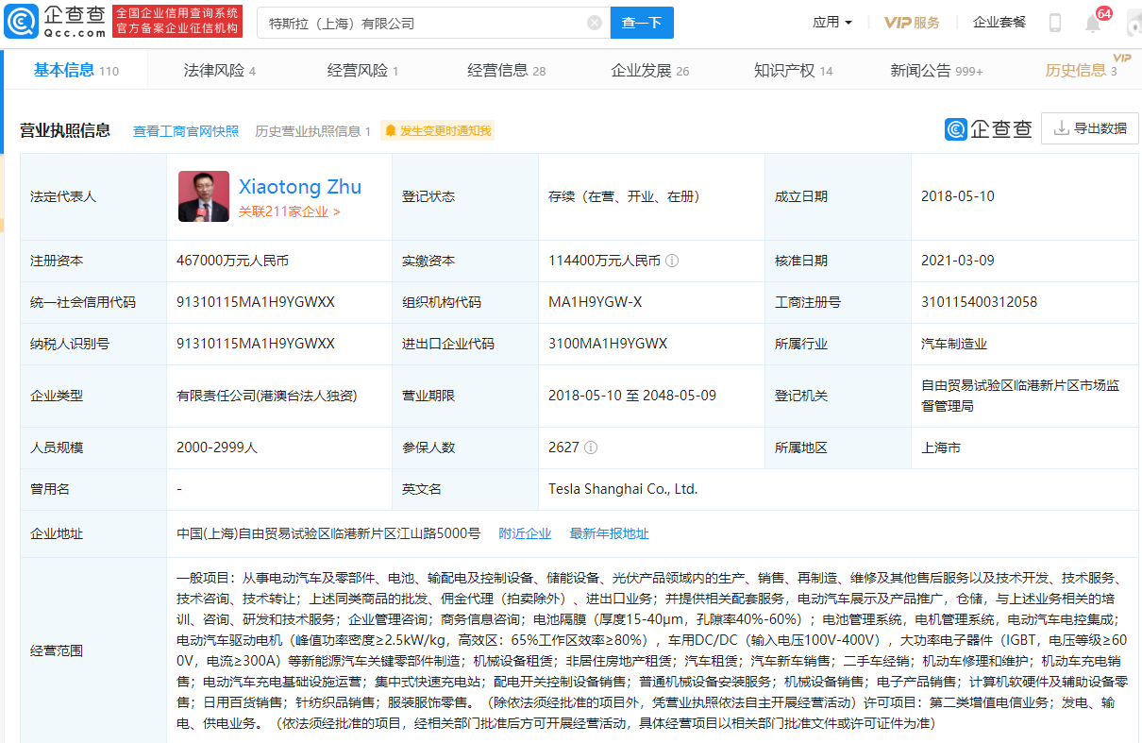
Task: Switch to the 经营信息 tab
Action: click(x=506, y=70)
